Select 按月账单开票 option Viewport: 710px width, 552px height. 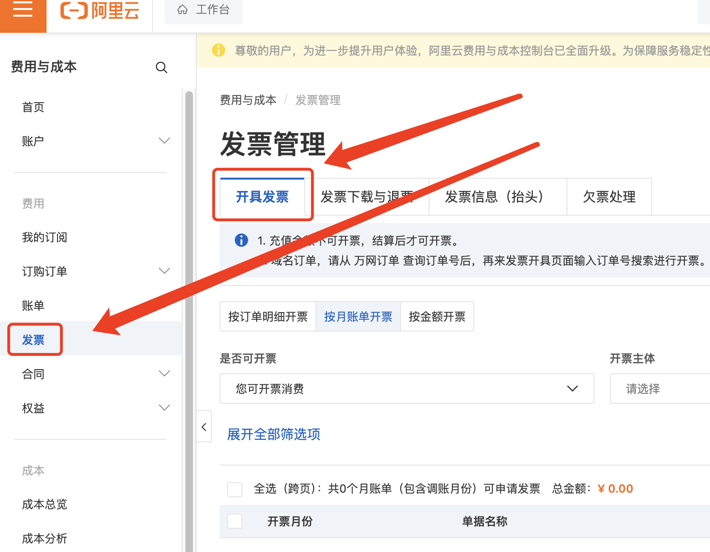(358, 316)
